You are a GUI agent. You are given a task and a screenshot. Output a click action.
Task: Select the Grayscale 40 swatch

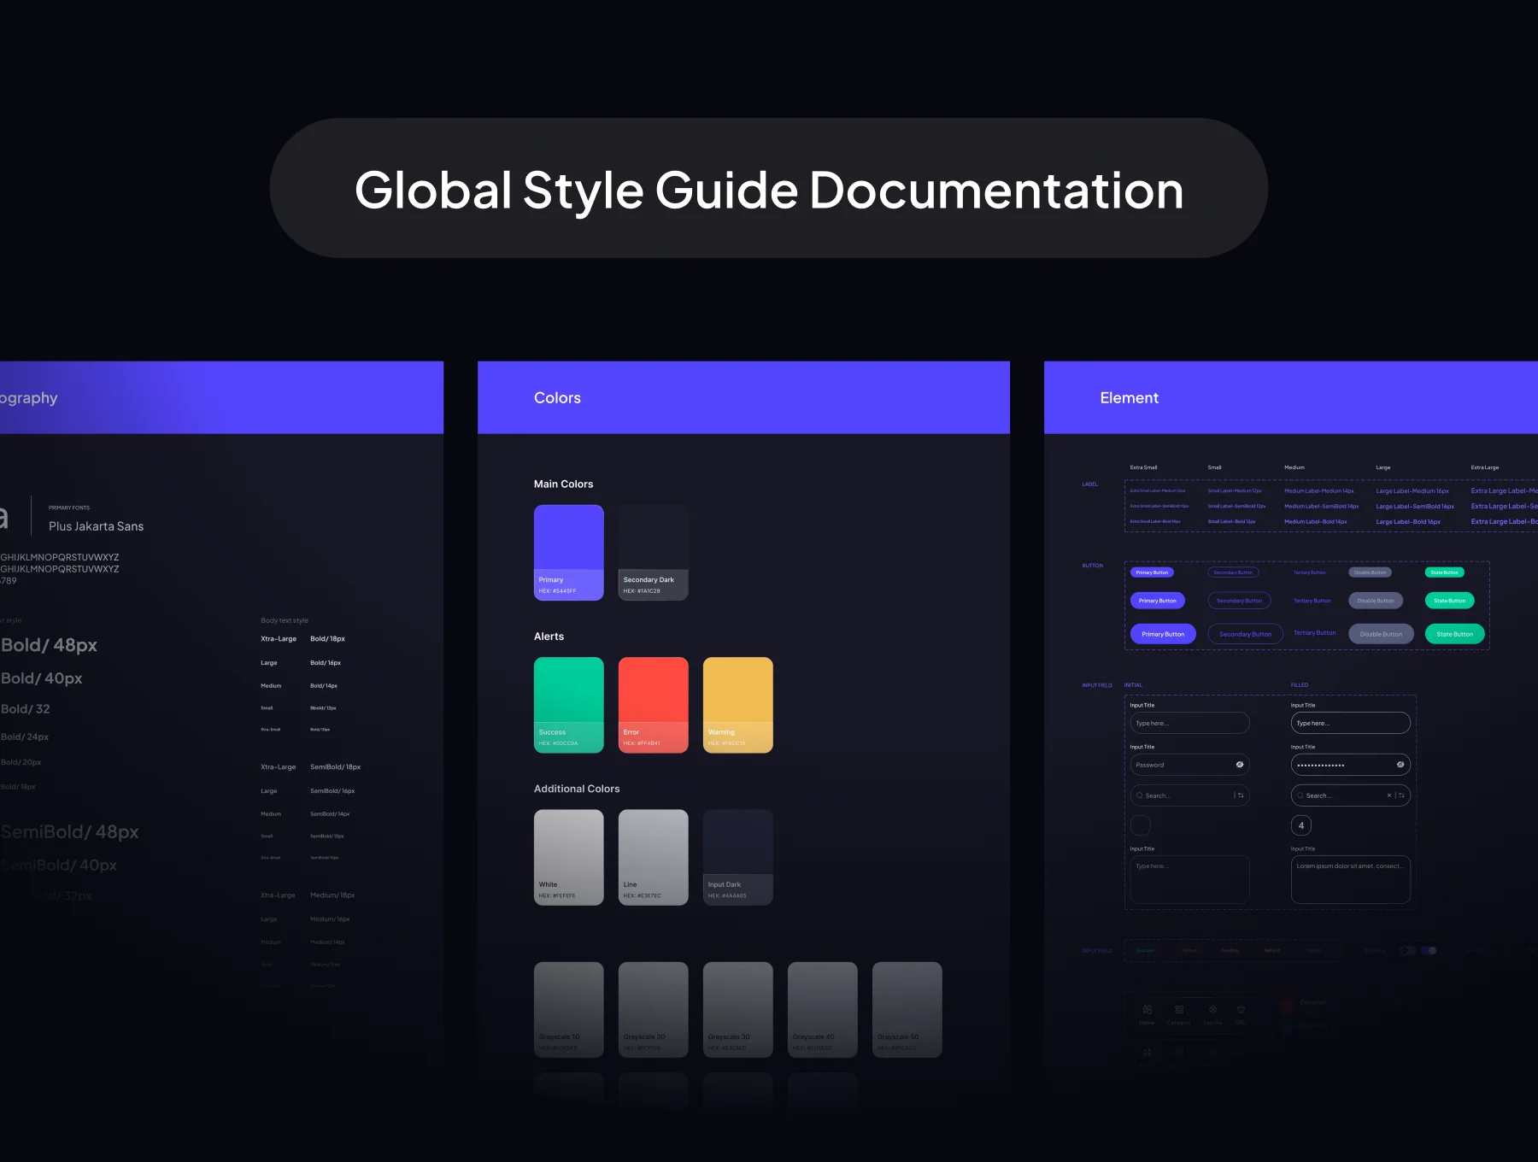tap(823, 1010)
